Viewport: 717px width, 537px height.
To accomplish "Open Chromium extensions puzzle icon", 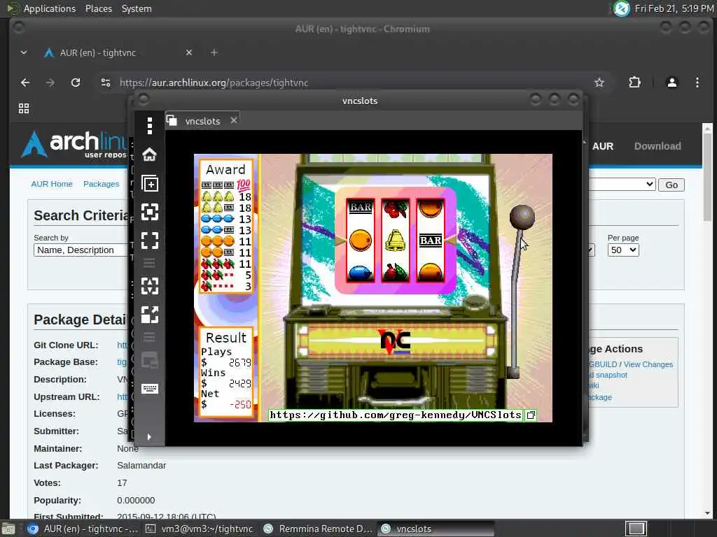I will click(x=634, y=83).
